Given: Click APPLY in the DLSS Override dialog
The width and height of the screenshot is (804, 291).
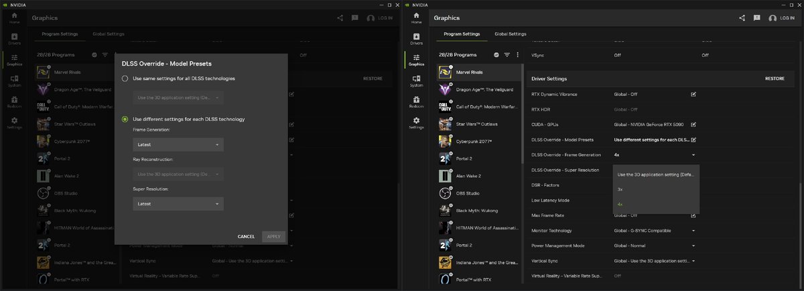Looking at the screenshot, I should click(273, 237).
